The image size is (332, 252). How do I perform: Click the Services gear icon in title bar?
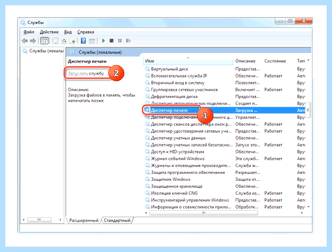point(23,22)
